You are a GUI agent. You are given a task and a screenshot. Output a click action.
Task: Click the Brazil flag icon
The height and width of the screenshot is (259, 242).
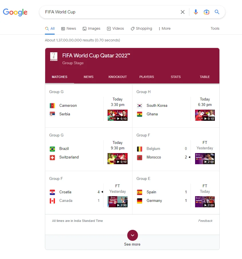click(52, 149)
